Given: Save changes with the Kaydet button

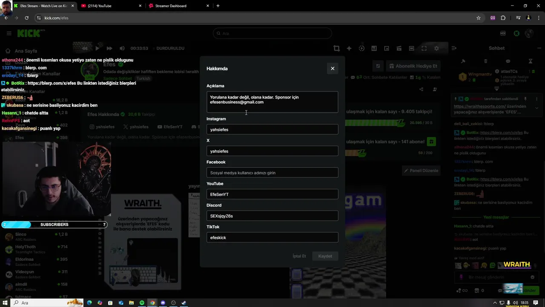Looking at the screenshot, I should point(325,256).
